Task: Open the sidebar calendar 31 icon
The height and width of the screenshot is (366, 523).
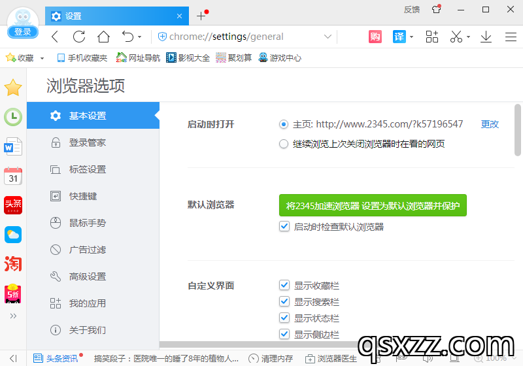Action: pos(13,176)
